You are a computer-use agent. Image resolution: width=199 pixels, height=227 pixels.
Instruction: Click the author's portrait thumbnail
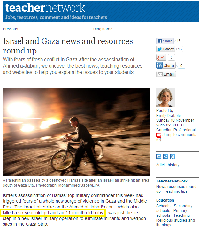coord(166,98)
